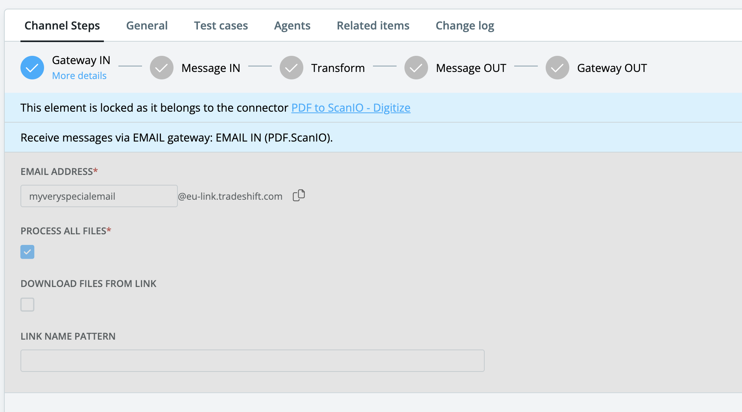Click the Transform step checkmark circle

292,68
